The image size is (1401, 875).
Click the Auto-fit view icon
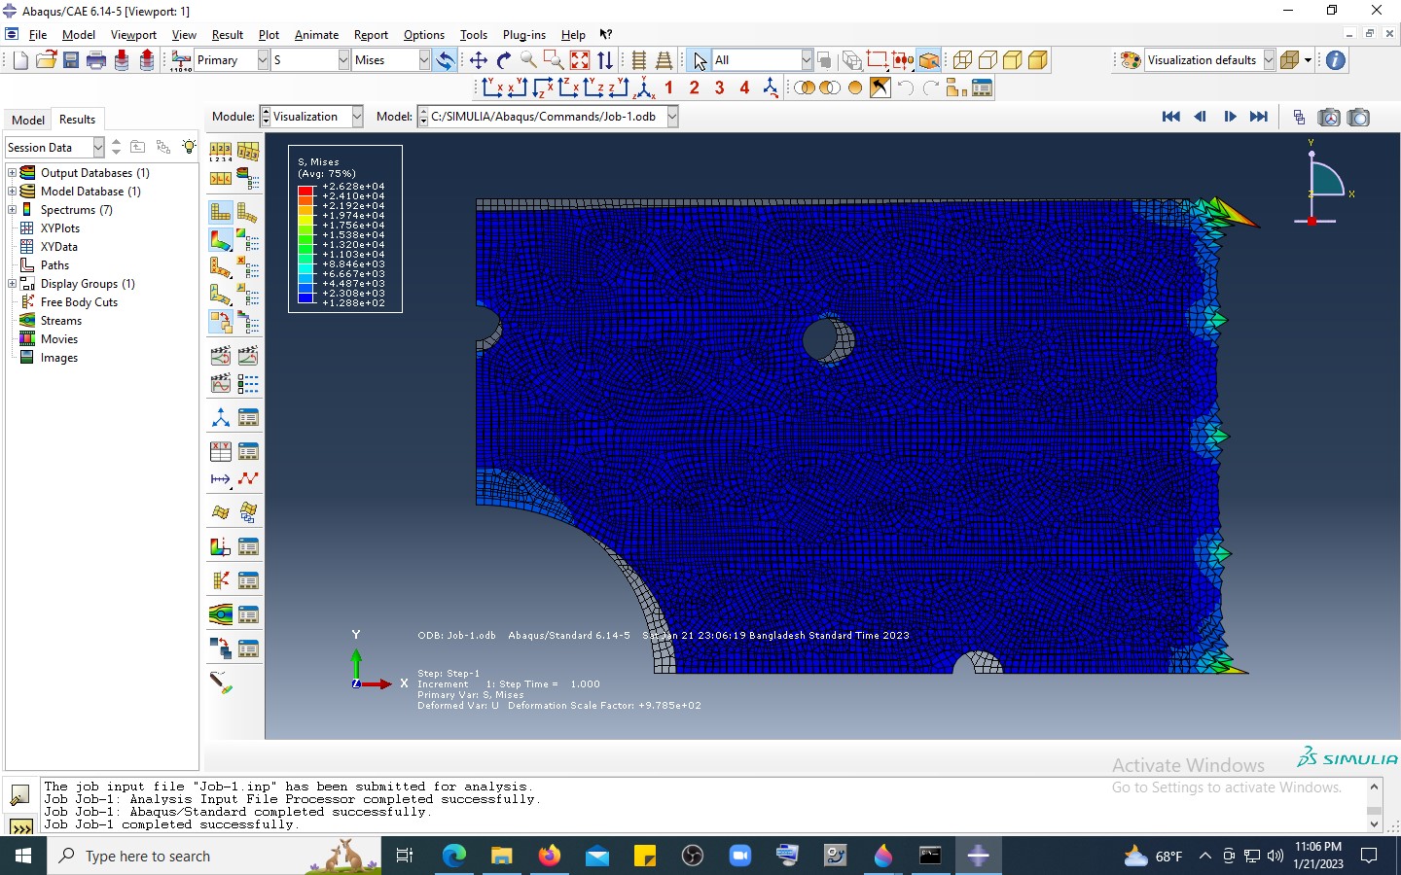tap(580, 60)
